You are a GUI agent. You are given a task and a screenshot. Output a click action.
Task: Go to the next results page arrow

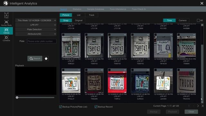click(198, 106)
